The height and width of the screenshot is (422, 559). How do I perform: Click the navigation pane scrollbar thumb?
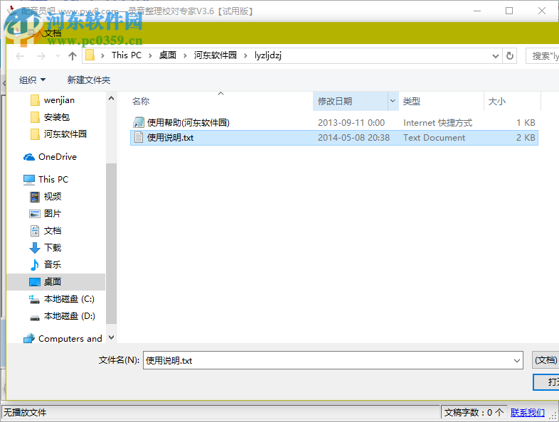click(111, 244)
